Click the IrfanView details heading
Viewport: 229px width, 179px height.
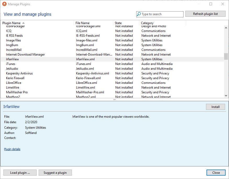pos(12,107)
